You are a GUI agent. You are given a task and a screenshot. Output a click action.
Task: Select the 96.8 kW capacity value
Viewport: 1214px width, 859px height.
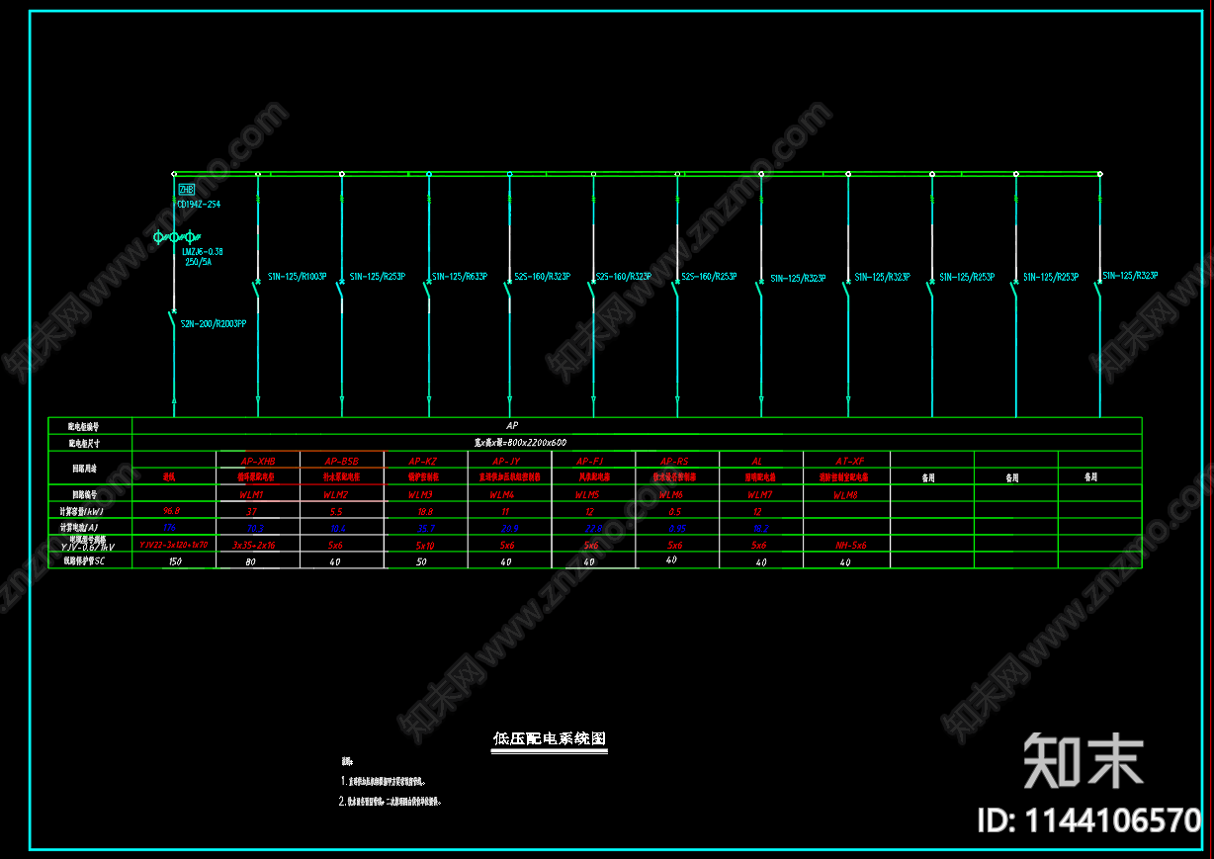point(171,512)
